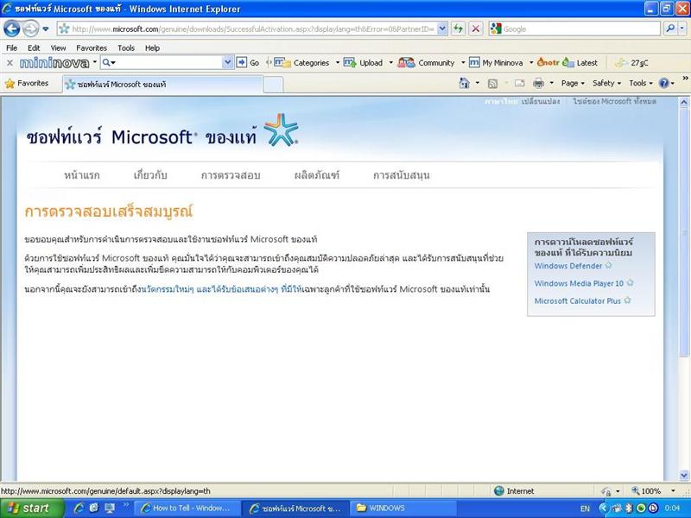The width and height of the screenshot is (691, 518).
Task: Click the 27°C weather indicator
Action: pyautogui.click(x=631, y=62)
